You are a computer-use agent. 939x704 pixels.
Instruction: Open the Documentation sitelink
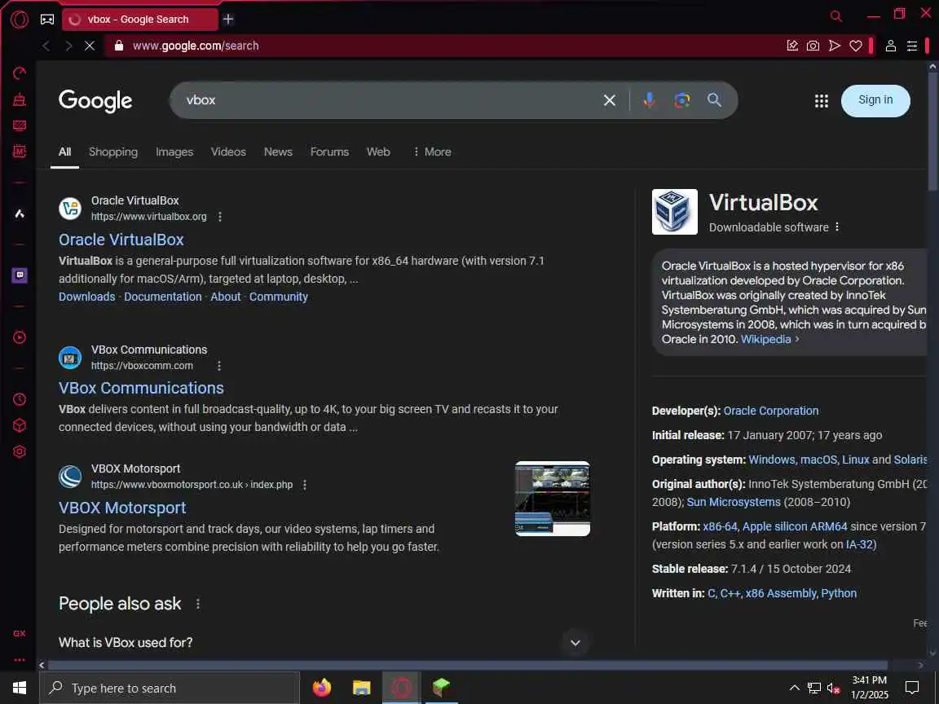click(163, 297)
